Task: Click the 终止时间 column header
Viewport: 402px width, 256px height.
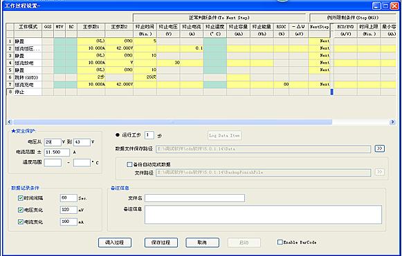Action: click(145, 27)
